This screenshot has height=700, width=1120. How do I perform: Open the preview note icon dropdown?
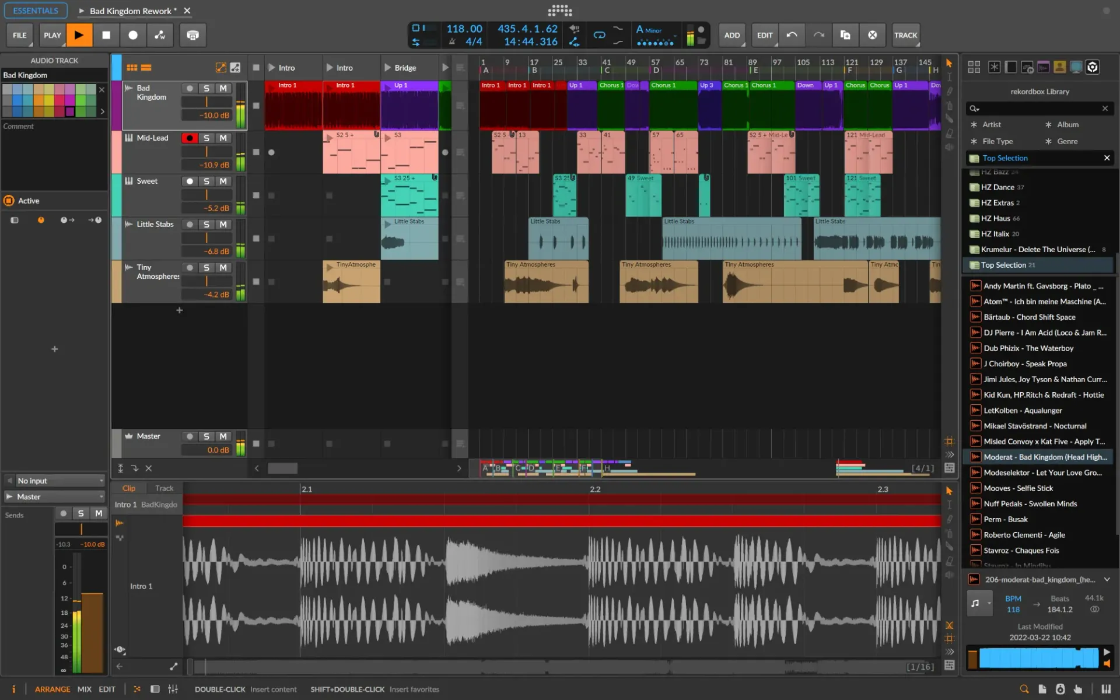979,604
